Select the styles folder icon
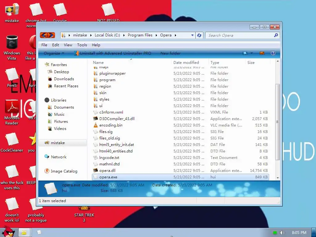The height and width of the screenshot is (237, 316). pyautogui.click(x=96, y=99)
